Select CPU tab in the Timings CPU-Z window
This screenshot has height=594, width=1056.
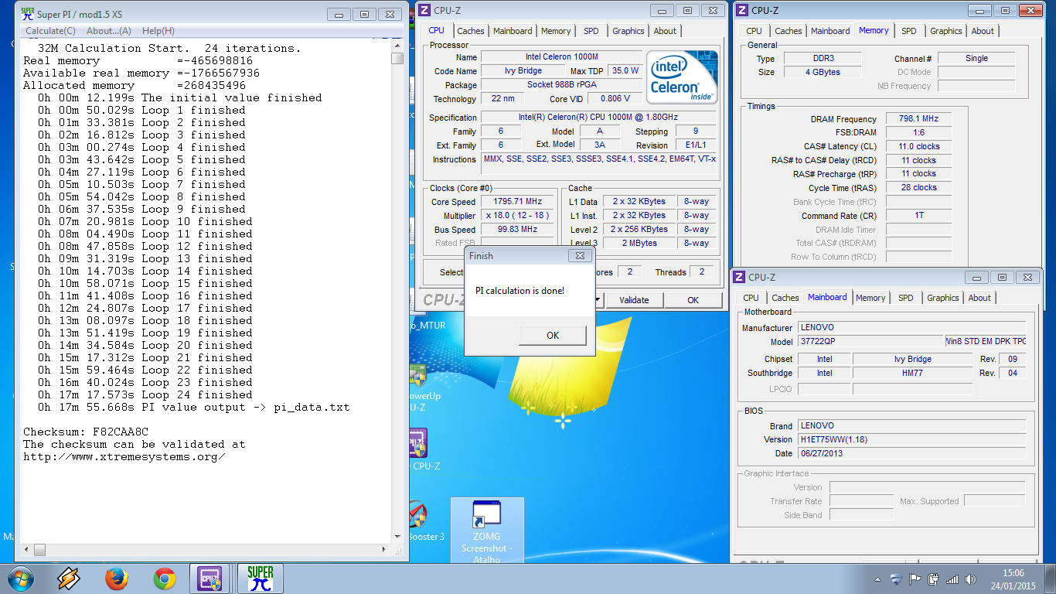pyautogui.click(x=755, y=31)
